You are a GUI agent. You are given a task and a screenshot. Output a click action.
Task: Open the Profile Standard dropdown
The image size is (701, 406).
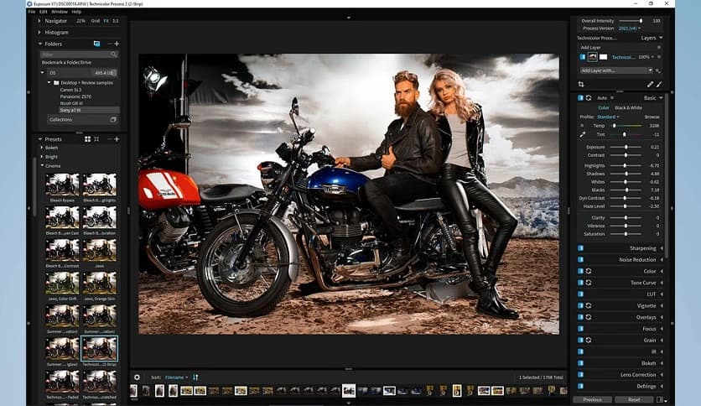tap(608, 117)
